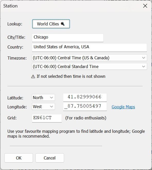Click chevron arrow beside North

(x=51, y=98)
